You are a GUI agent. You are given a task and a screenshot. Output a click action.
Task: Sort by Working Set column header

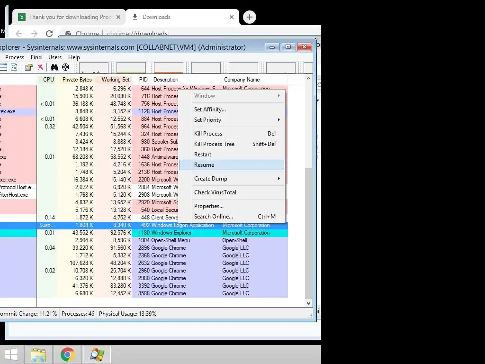114,80
